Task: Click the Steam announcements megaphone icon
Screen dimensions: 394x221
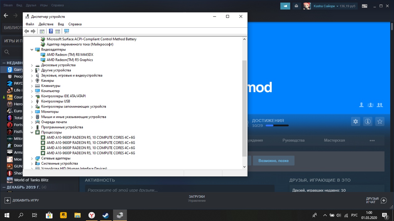Action: click(285, 6)
